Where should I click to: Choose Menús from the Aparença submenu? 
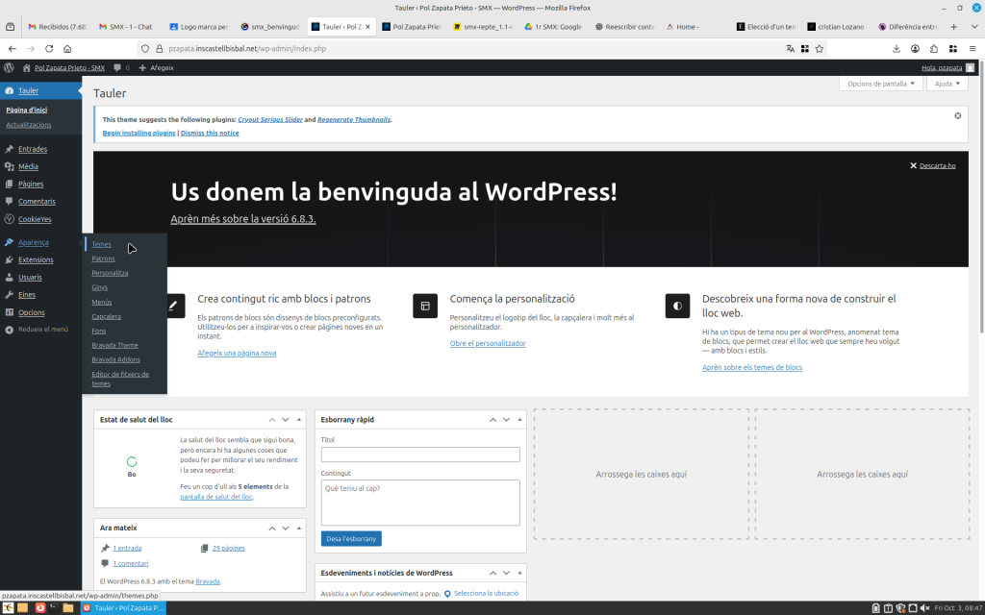(x=102, y=302)
